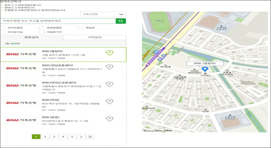Show BNK(올림픽) branch location pin
The image size is (271, 148).
click(x=110, y=53)
